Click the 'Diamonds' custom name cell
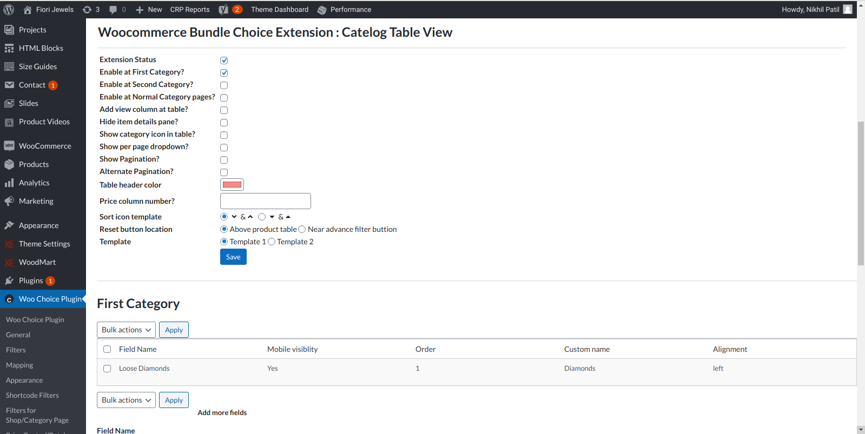 point(580,369)
